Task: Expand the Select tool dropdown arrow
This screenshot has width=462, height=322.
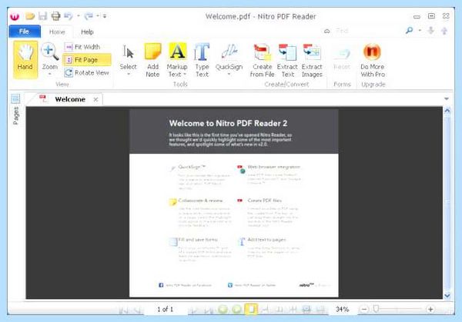Action: [x=128, y=74]
